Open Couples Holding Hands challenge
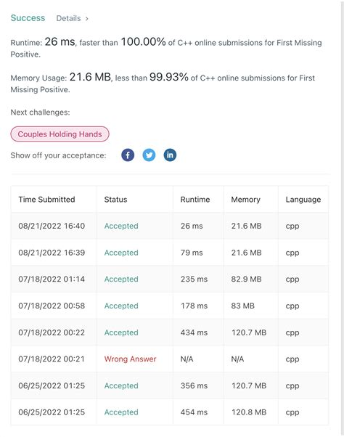 [60, 134]
